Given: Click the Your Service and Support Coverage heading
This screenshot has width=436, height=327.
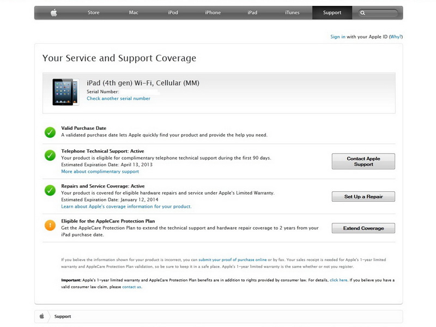Looking at the screenshot, I should pyautogui.click(x=119, y=58).
